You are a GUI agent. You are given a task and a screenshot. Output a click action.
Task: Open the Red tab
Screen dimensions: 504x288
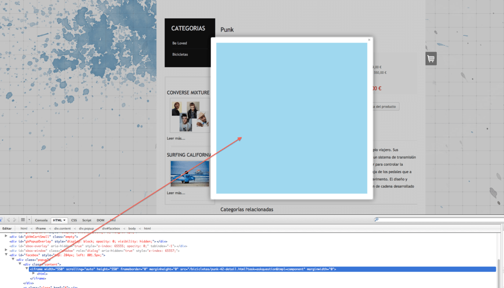coord(113,220)
